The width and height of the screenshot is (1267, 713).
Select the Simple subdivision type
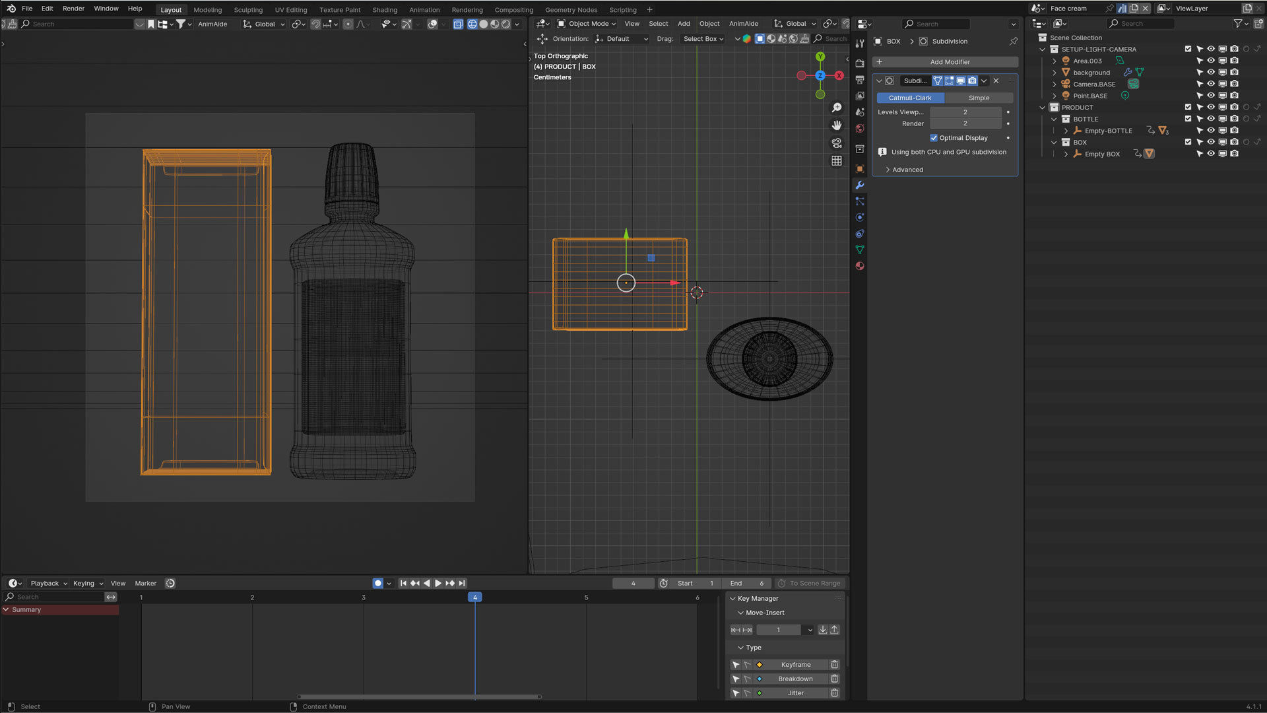coord(979,98)
